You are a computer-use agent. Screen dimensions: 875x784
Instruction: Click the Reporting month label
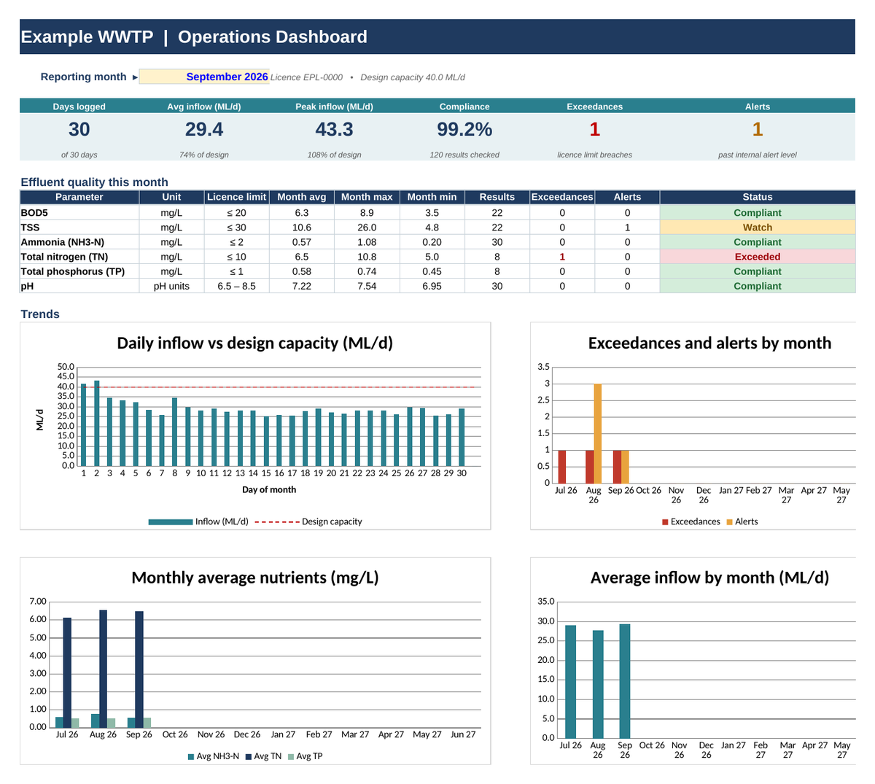(83, 77)
